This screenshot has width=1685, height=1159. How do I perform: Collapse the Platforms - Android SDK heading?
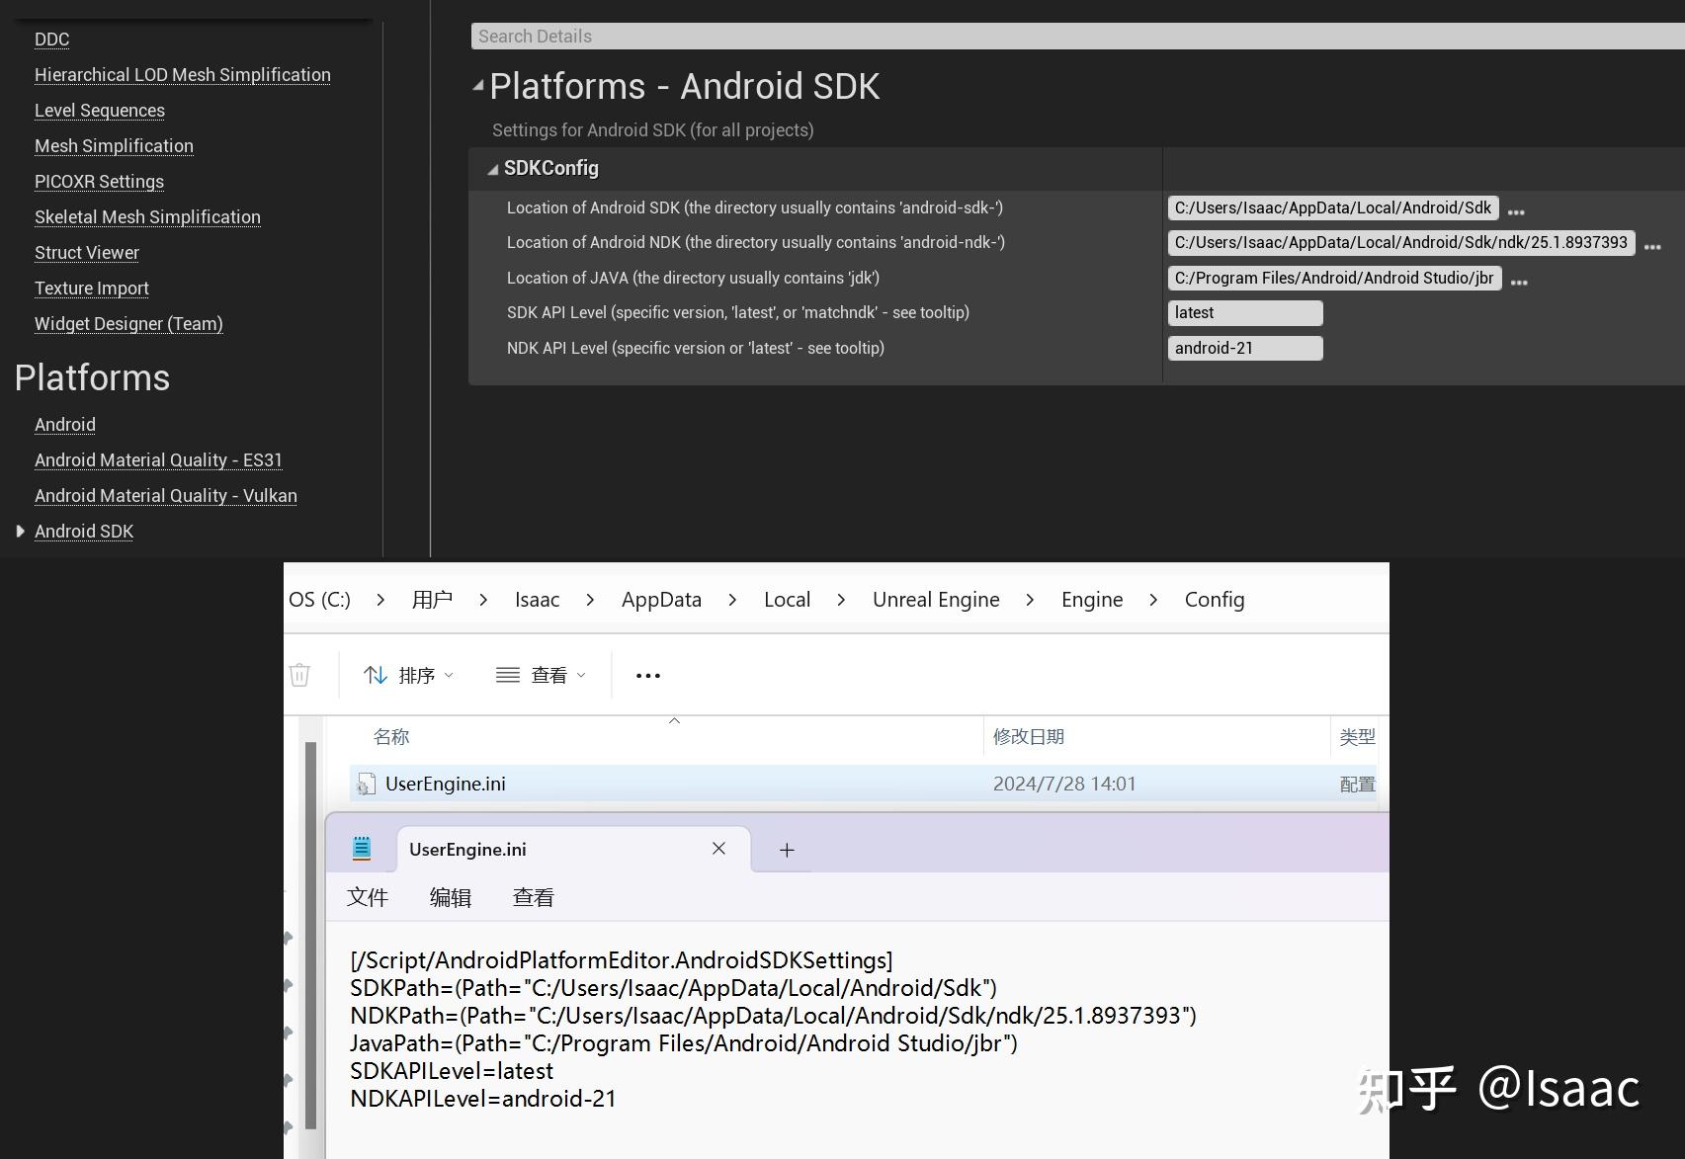pos(477,87)
